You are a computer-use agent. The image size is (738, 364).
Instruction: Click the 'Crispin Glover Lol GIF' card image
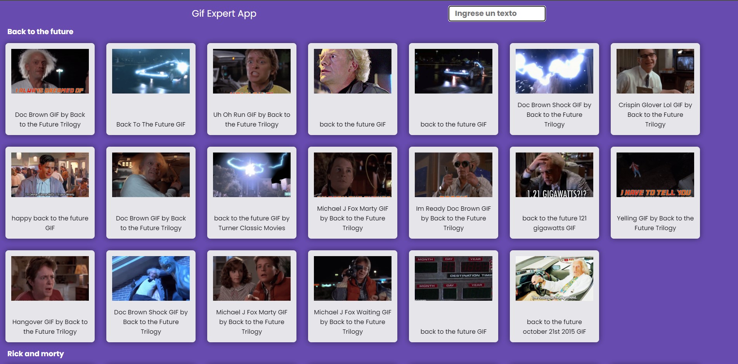pyautogui.click(x=655, y=71)
